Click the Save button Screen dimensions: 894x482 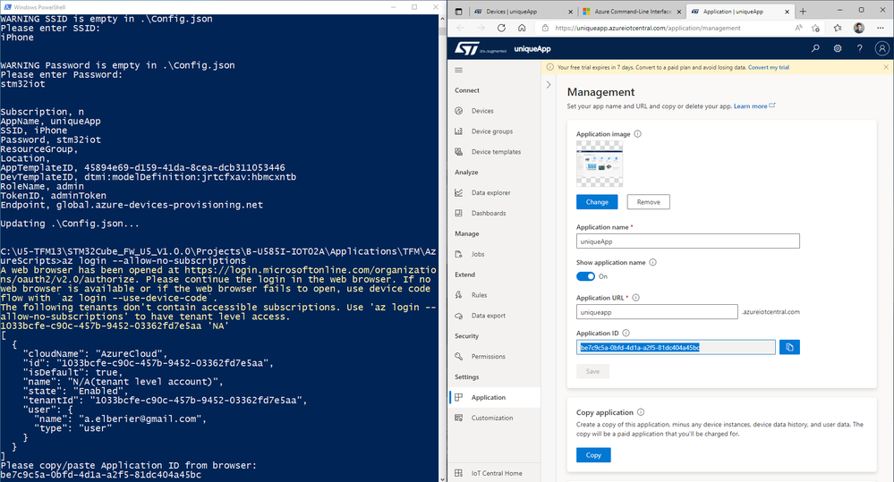593,371
